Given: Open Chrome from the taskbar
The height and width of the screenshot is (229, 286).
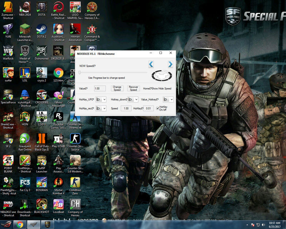Looking at the screenshot, I should [x=20, y=224].
